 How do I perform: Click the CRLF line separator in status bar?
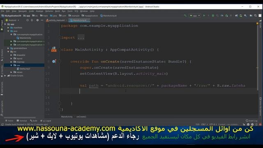pyautogui.click(x=204, y=124)
